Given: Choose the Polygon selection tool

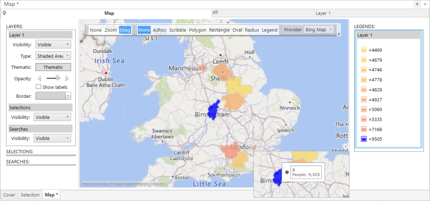Looking at the screenshot, I should click(197, 30).
